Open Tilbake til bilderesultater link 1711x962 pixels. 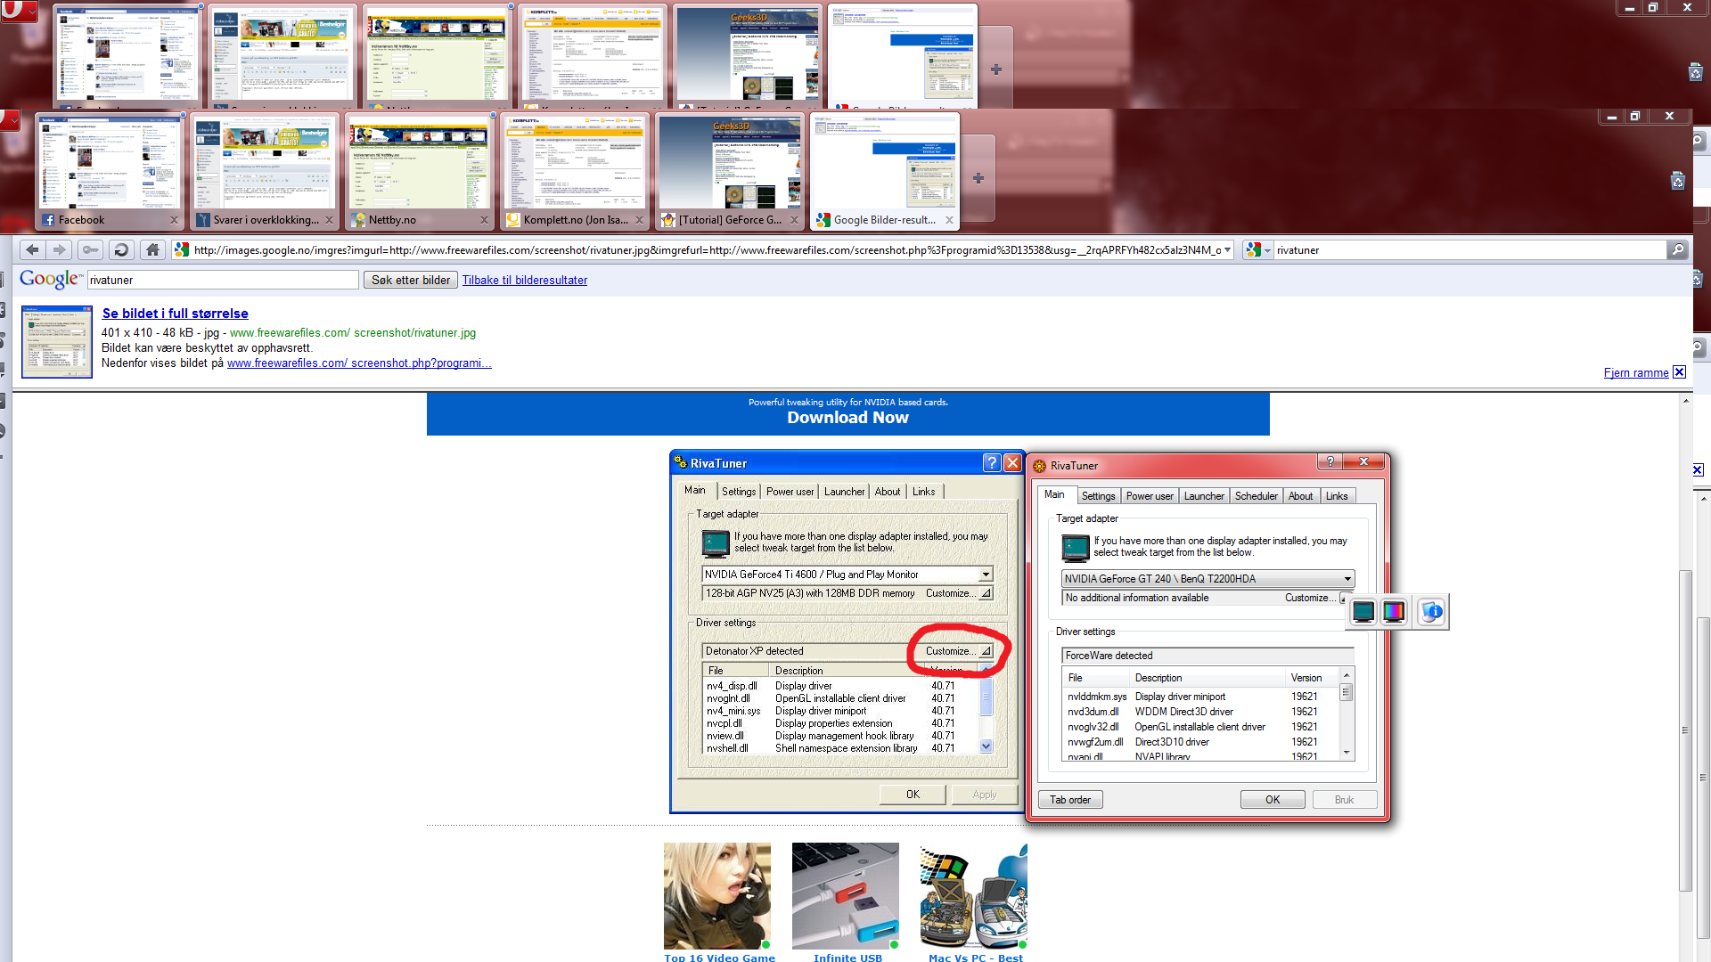point(525,280)
